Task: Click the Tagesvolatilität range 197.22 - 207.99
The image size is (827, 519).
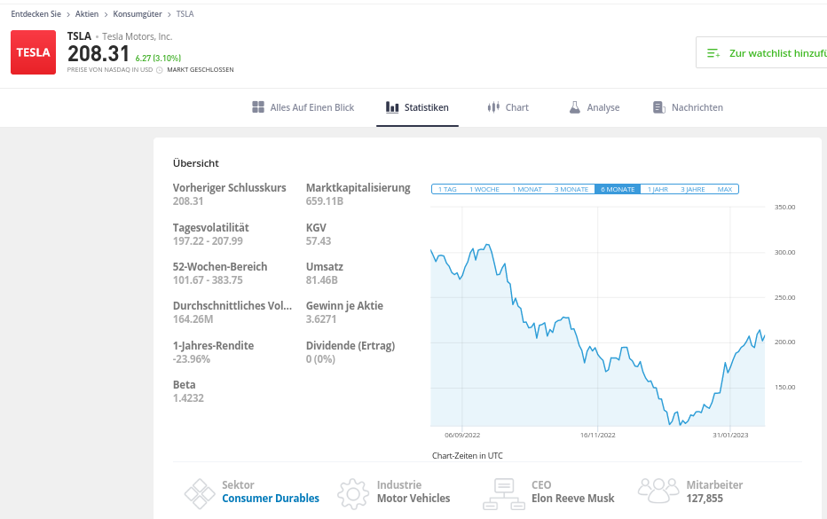Action: (208, 241)
